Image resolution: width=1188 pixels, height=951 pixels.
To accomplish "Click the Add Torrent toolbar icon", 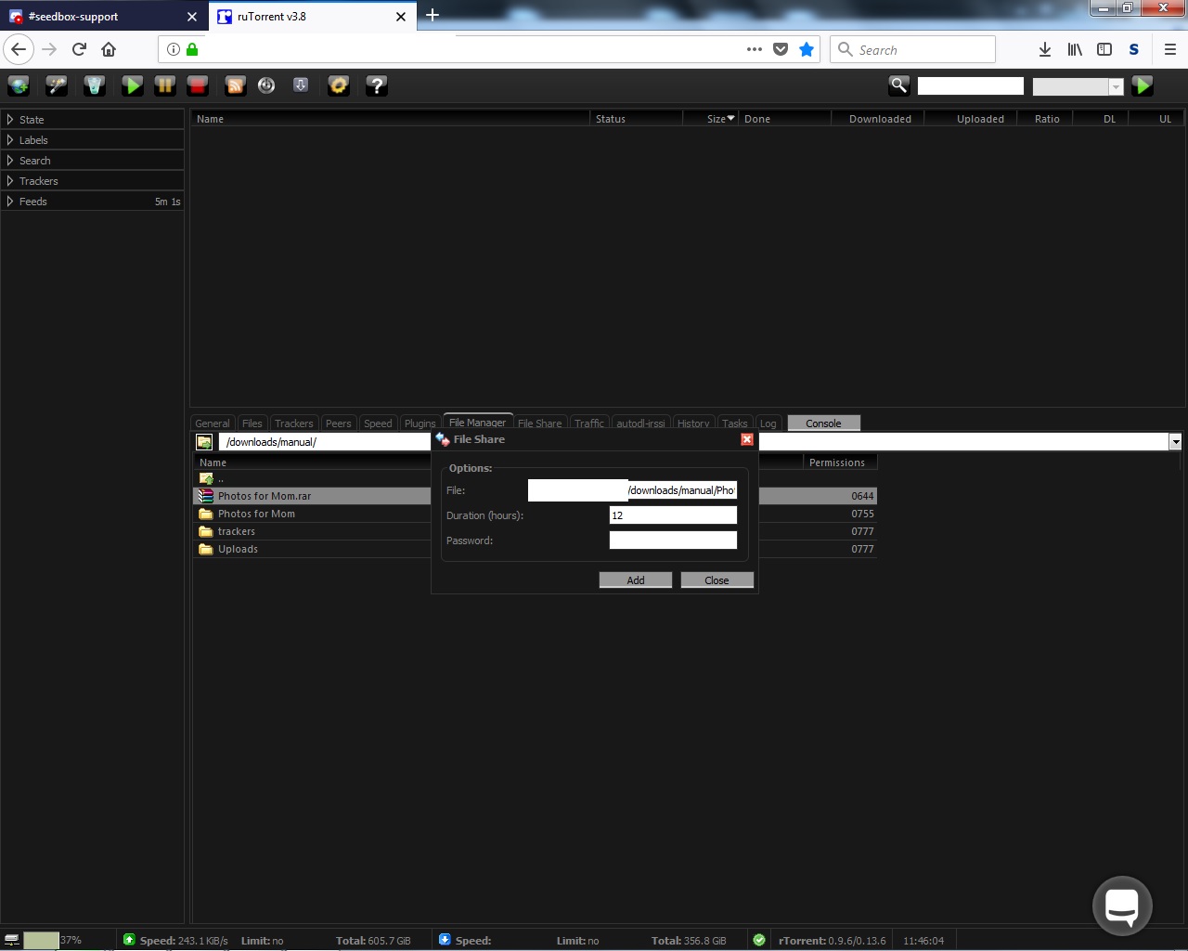I will coord(19,85).
